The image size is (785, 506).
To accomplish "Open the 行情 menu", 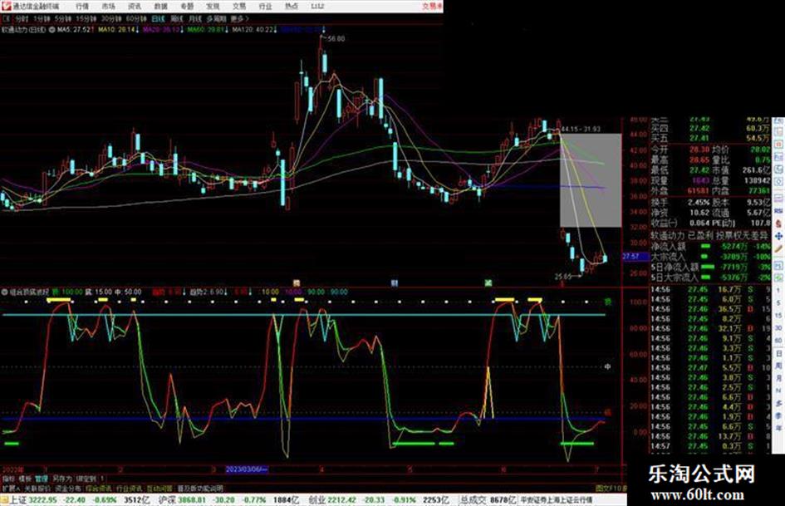I will coord(82,7).
